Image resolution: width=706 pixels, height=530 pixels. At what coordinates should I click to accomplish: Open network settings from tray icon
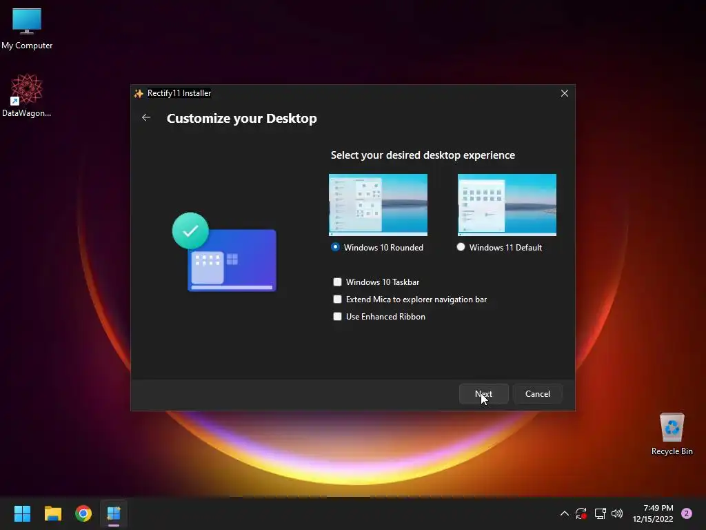coord(601,513)
